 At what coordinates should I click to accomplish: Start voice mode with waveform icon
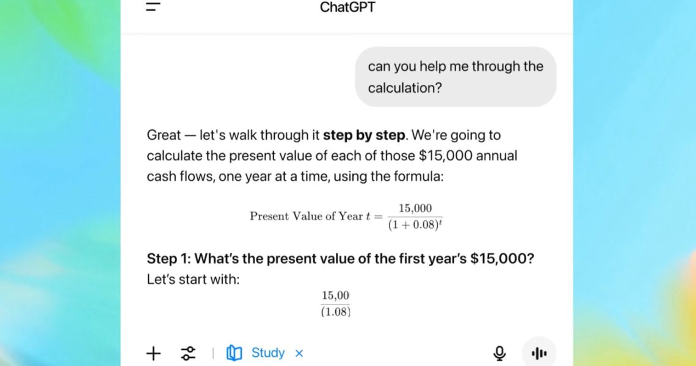[539, 353]
